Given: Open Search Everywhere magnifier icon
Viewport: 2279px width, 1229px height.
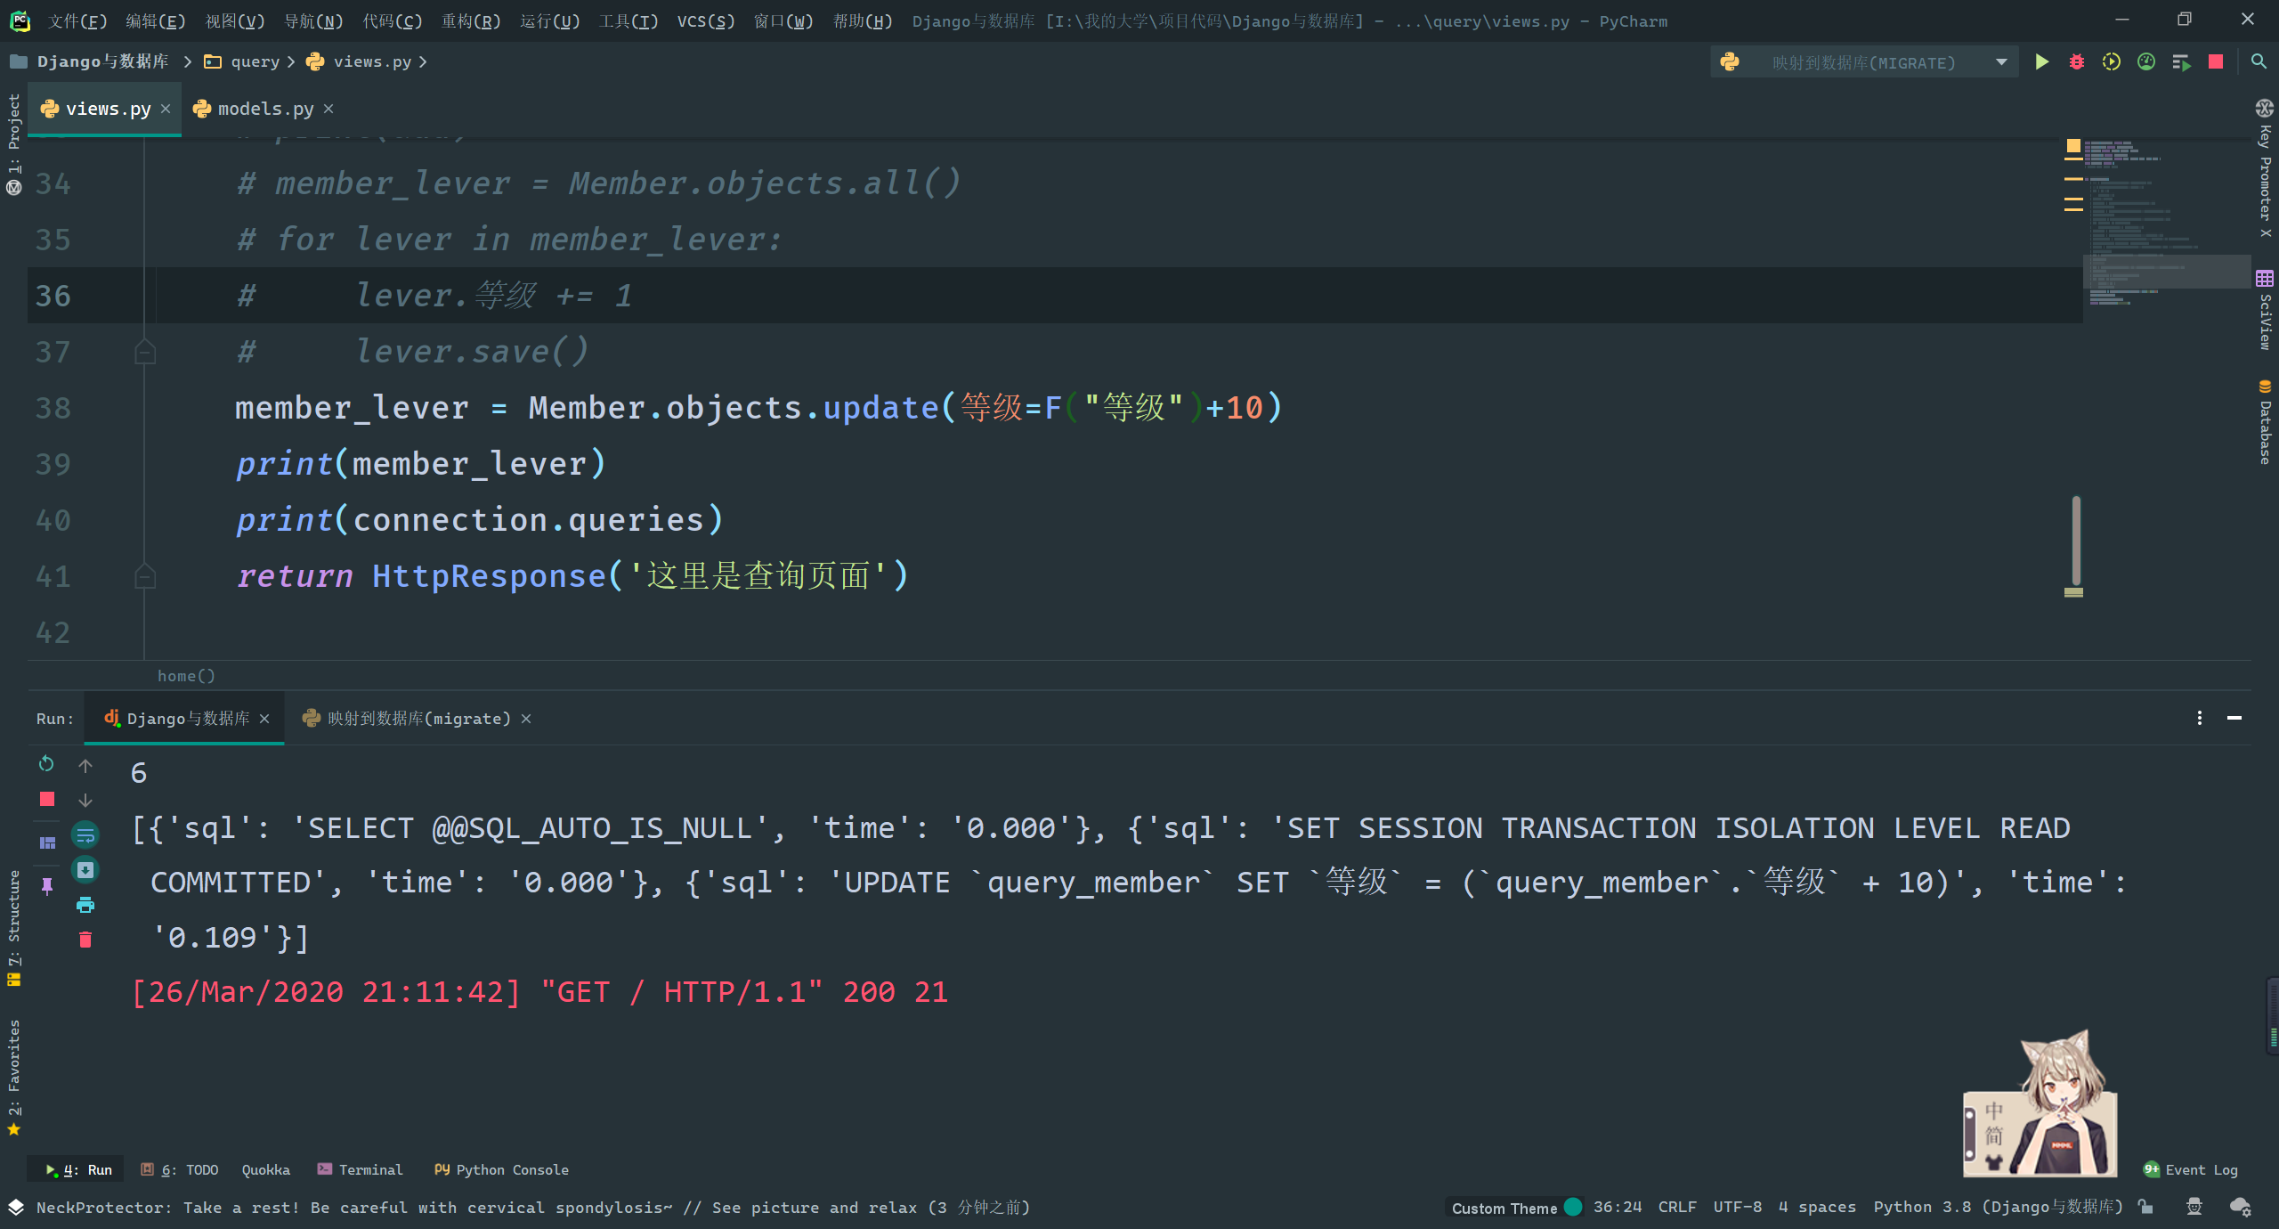Looking at the screenshot, I should [2259, 62].
